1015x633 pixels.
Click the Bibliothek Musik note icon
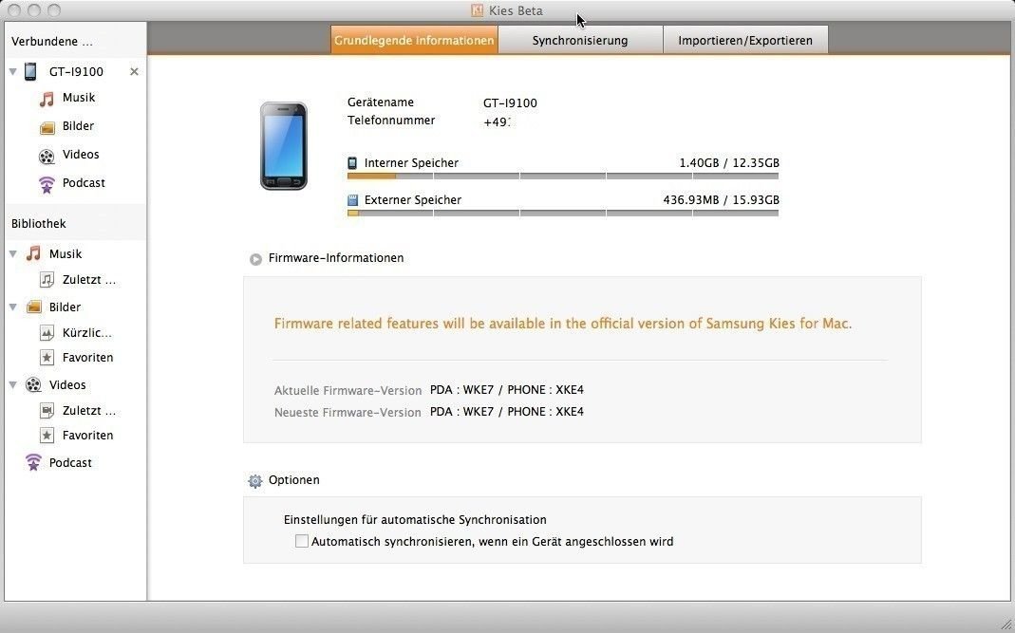pyautogui.click(x=33, y=253)
